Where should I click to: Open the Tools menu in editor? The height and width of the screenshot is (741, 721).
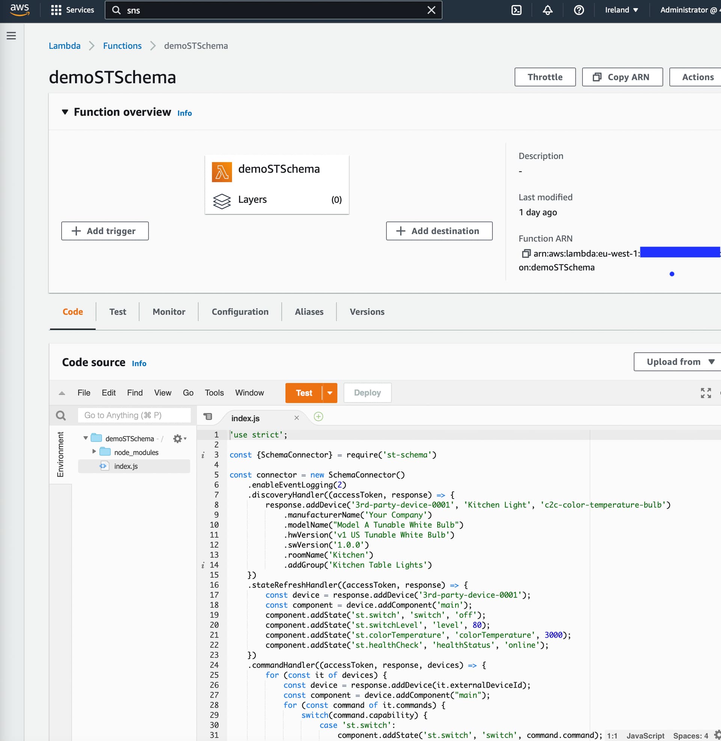[x=214, y=393]
